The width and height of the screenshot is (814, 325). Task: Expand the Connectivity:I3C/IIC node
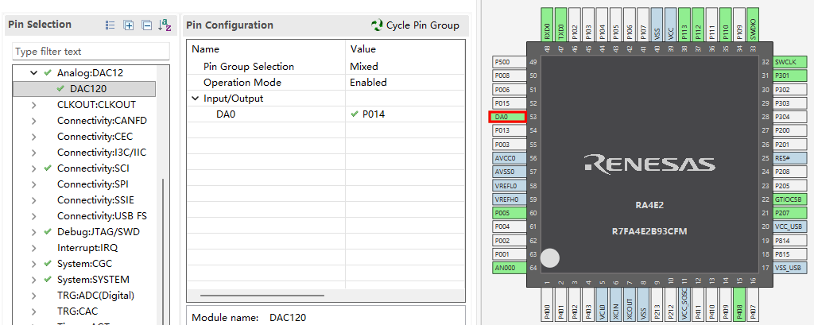[x=33, y=153]
